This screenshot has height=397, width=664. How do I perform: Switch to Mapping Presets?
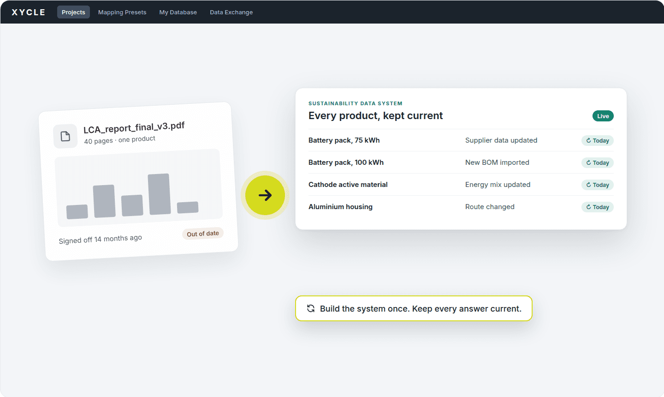coord(122,12)
